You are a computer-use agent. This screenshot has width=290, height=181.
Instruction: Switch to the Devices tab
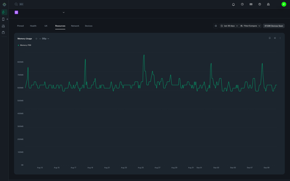click(88, 26)
